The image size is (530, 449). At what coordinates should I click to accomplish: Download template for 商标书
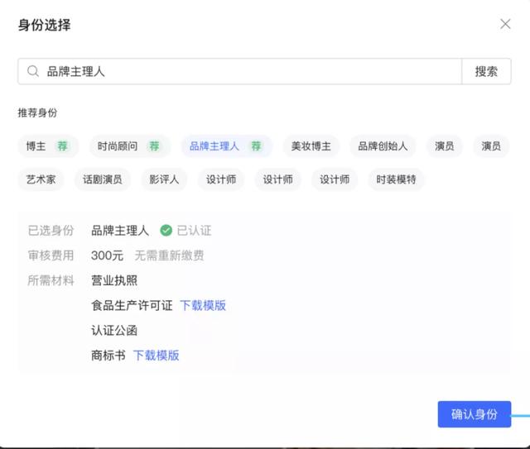pos(157,356)
